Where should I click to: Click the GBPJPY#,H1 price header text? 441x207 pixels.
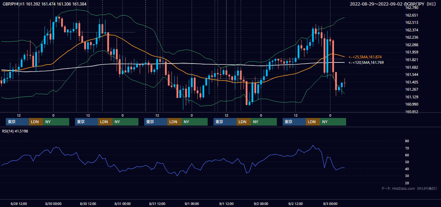[45, 4]
